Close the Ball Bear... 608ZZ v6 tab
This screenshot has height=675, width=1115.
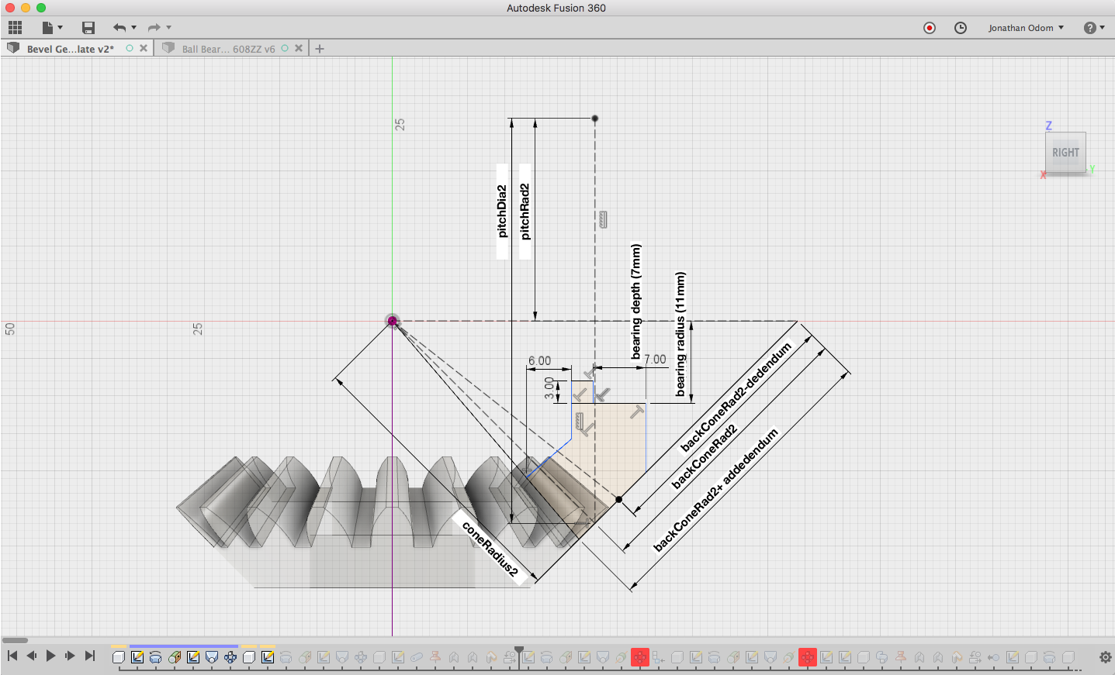(299, 48)
